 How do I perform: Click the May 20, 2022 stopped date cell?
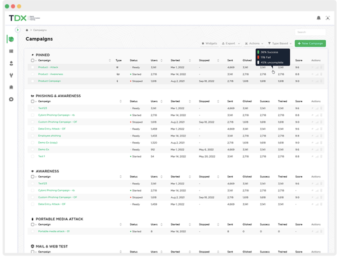(x=207, y=156)
